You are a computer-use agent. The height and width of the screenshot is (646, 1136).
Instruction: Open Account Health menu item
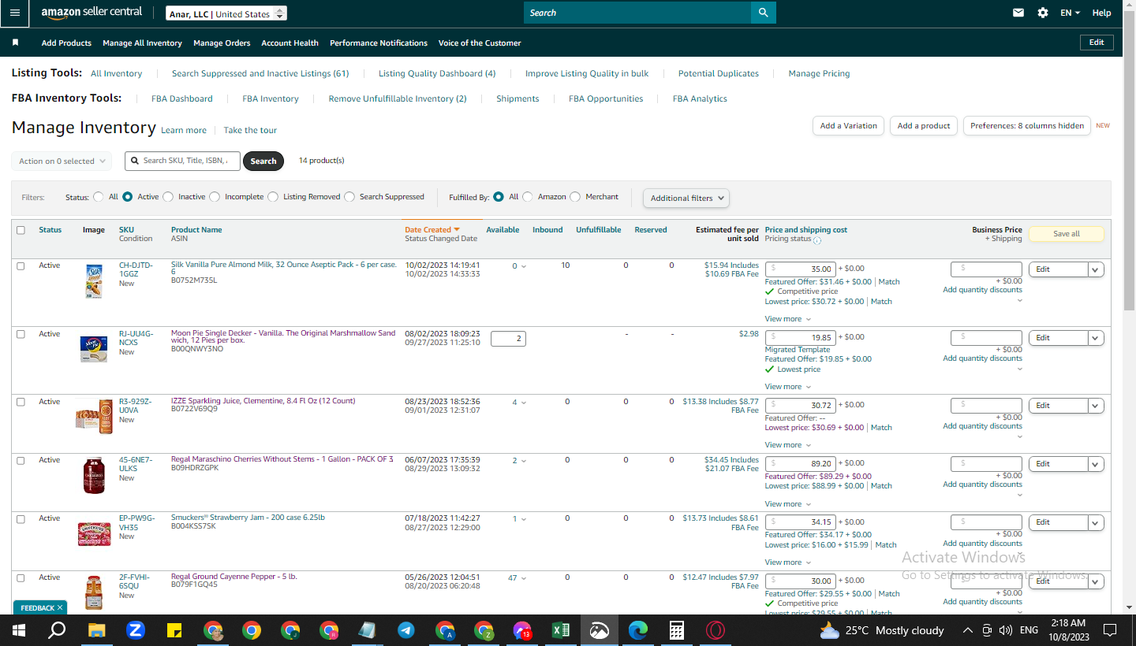pyautogui.click(x=290, y=43)
